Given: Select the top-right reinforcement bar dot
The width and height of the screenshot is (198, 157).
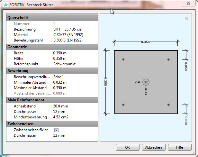Looking at the screenshot, I should [168, 60].
